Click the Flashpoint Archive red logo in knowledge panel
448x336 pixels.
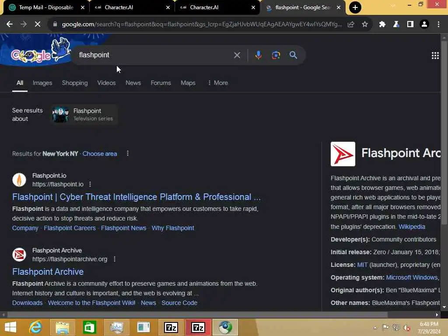point(343,154)
